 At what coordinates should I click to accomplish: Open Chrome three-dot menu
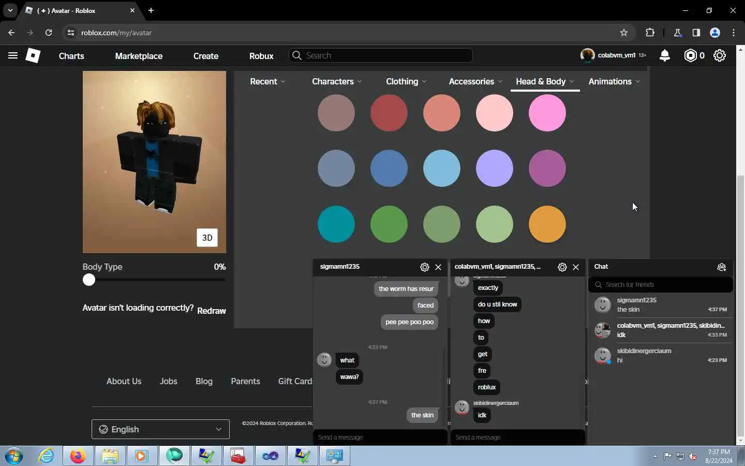734,33
